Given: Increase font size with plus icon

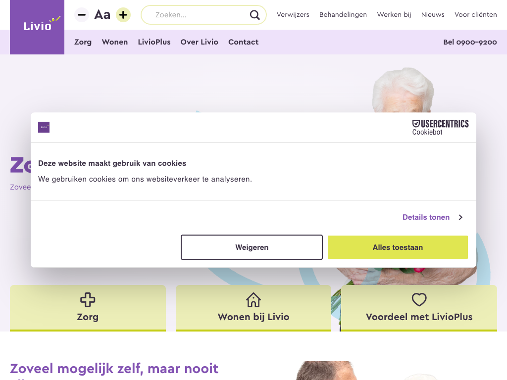Looking at the screenshot, I should (x=123, y=15).
